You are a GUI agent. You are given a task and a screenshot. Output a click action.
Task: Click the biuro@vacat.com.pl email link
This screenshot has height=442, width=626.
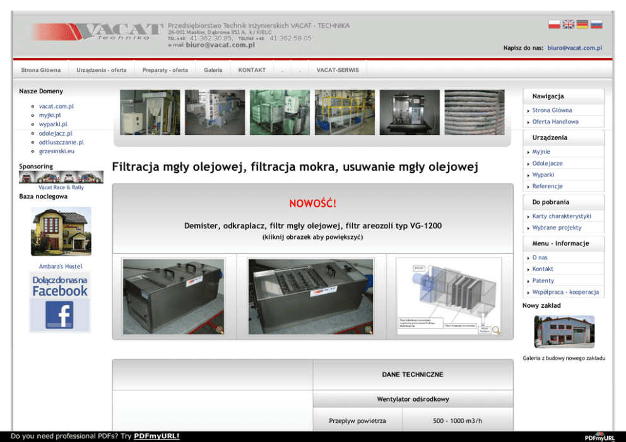click(574, 48)
